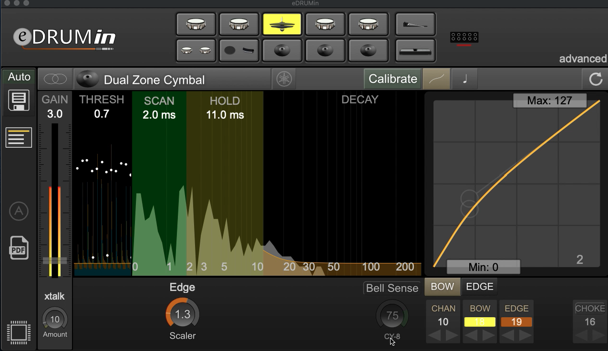Open the Dual Zone Cymbal pad type dropdown
The width and height of the screenshot is (608, 351).
[x=172, y=79]
